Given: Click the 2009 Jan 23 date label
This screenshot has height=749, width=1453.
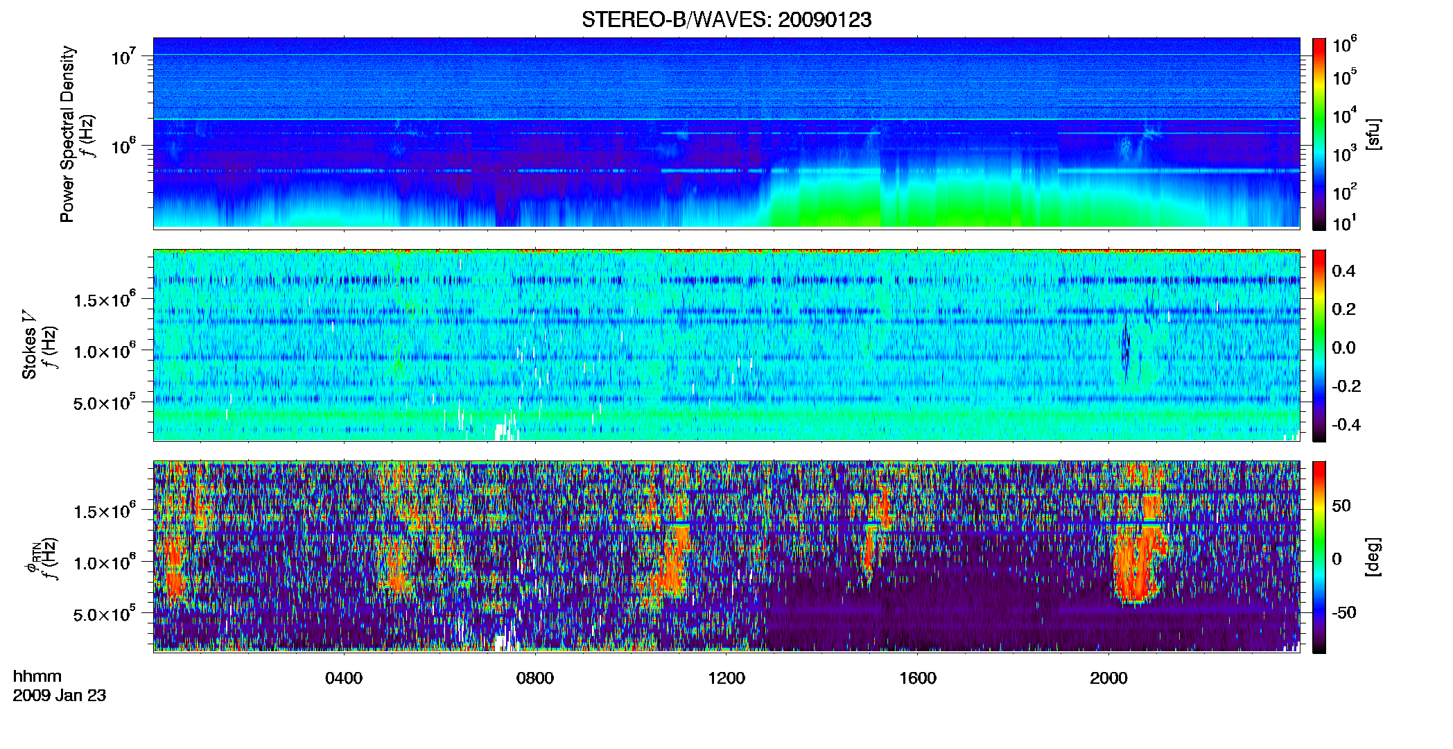Looking at the screenshot, I should click(60, 695).
